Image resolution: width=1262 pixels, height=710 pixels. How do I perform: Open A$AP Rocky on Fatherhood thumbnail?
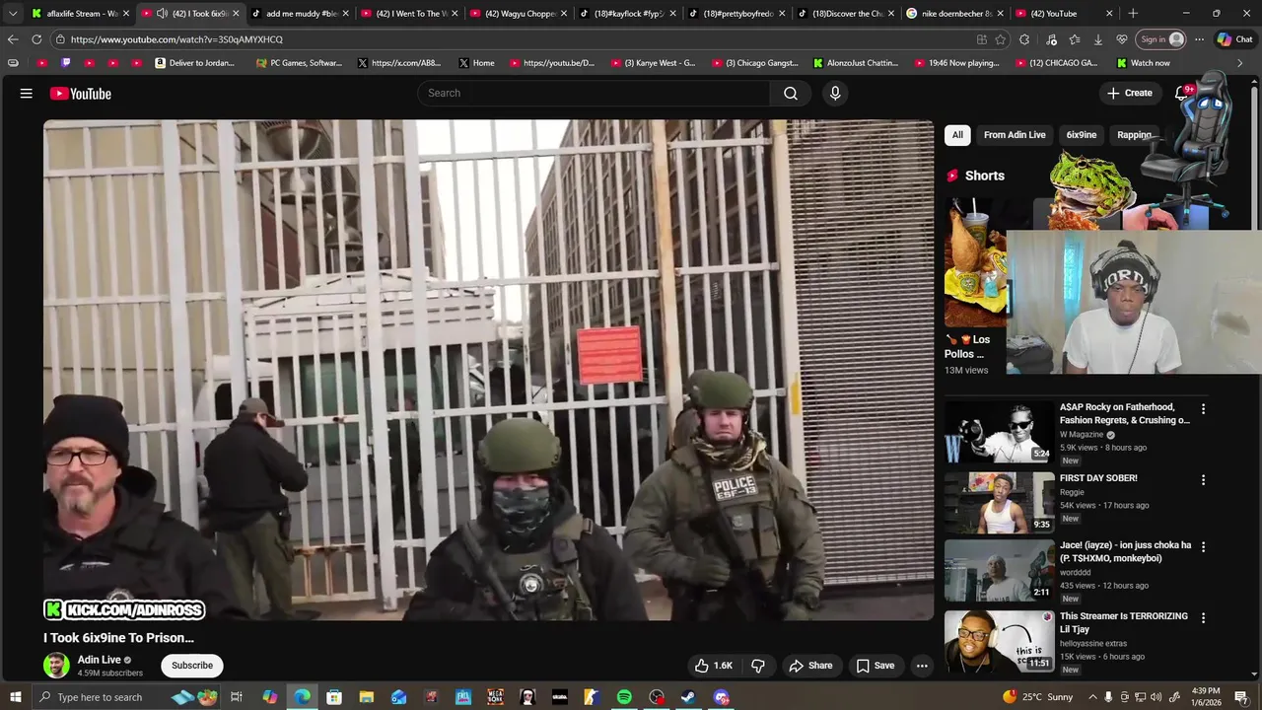[x=999, y=431]
